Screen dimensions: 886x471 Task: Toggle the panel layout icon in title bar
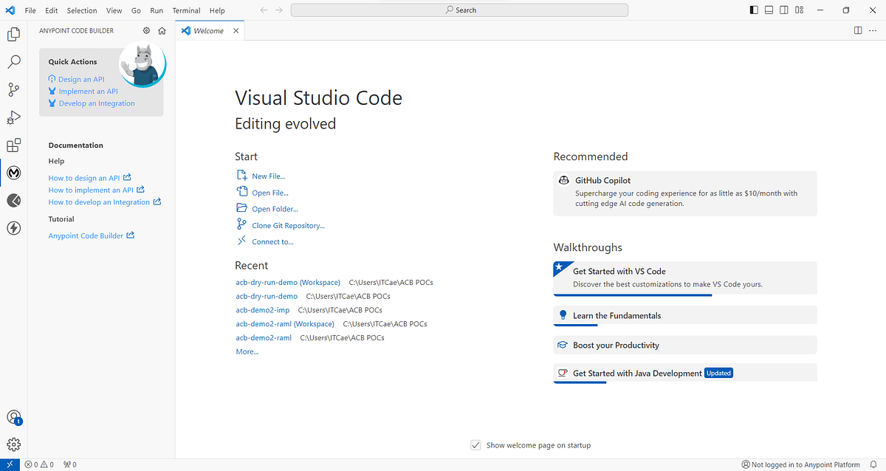pos(768,10)
